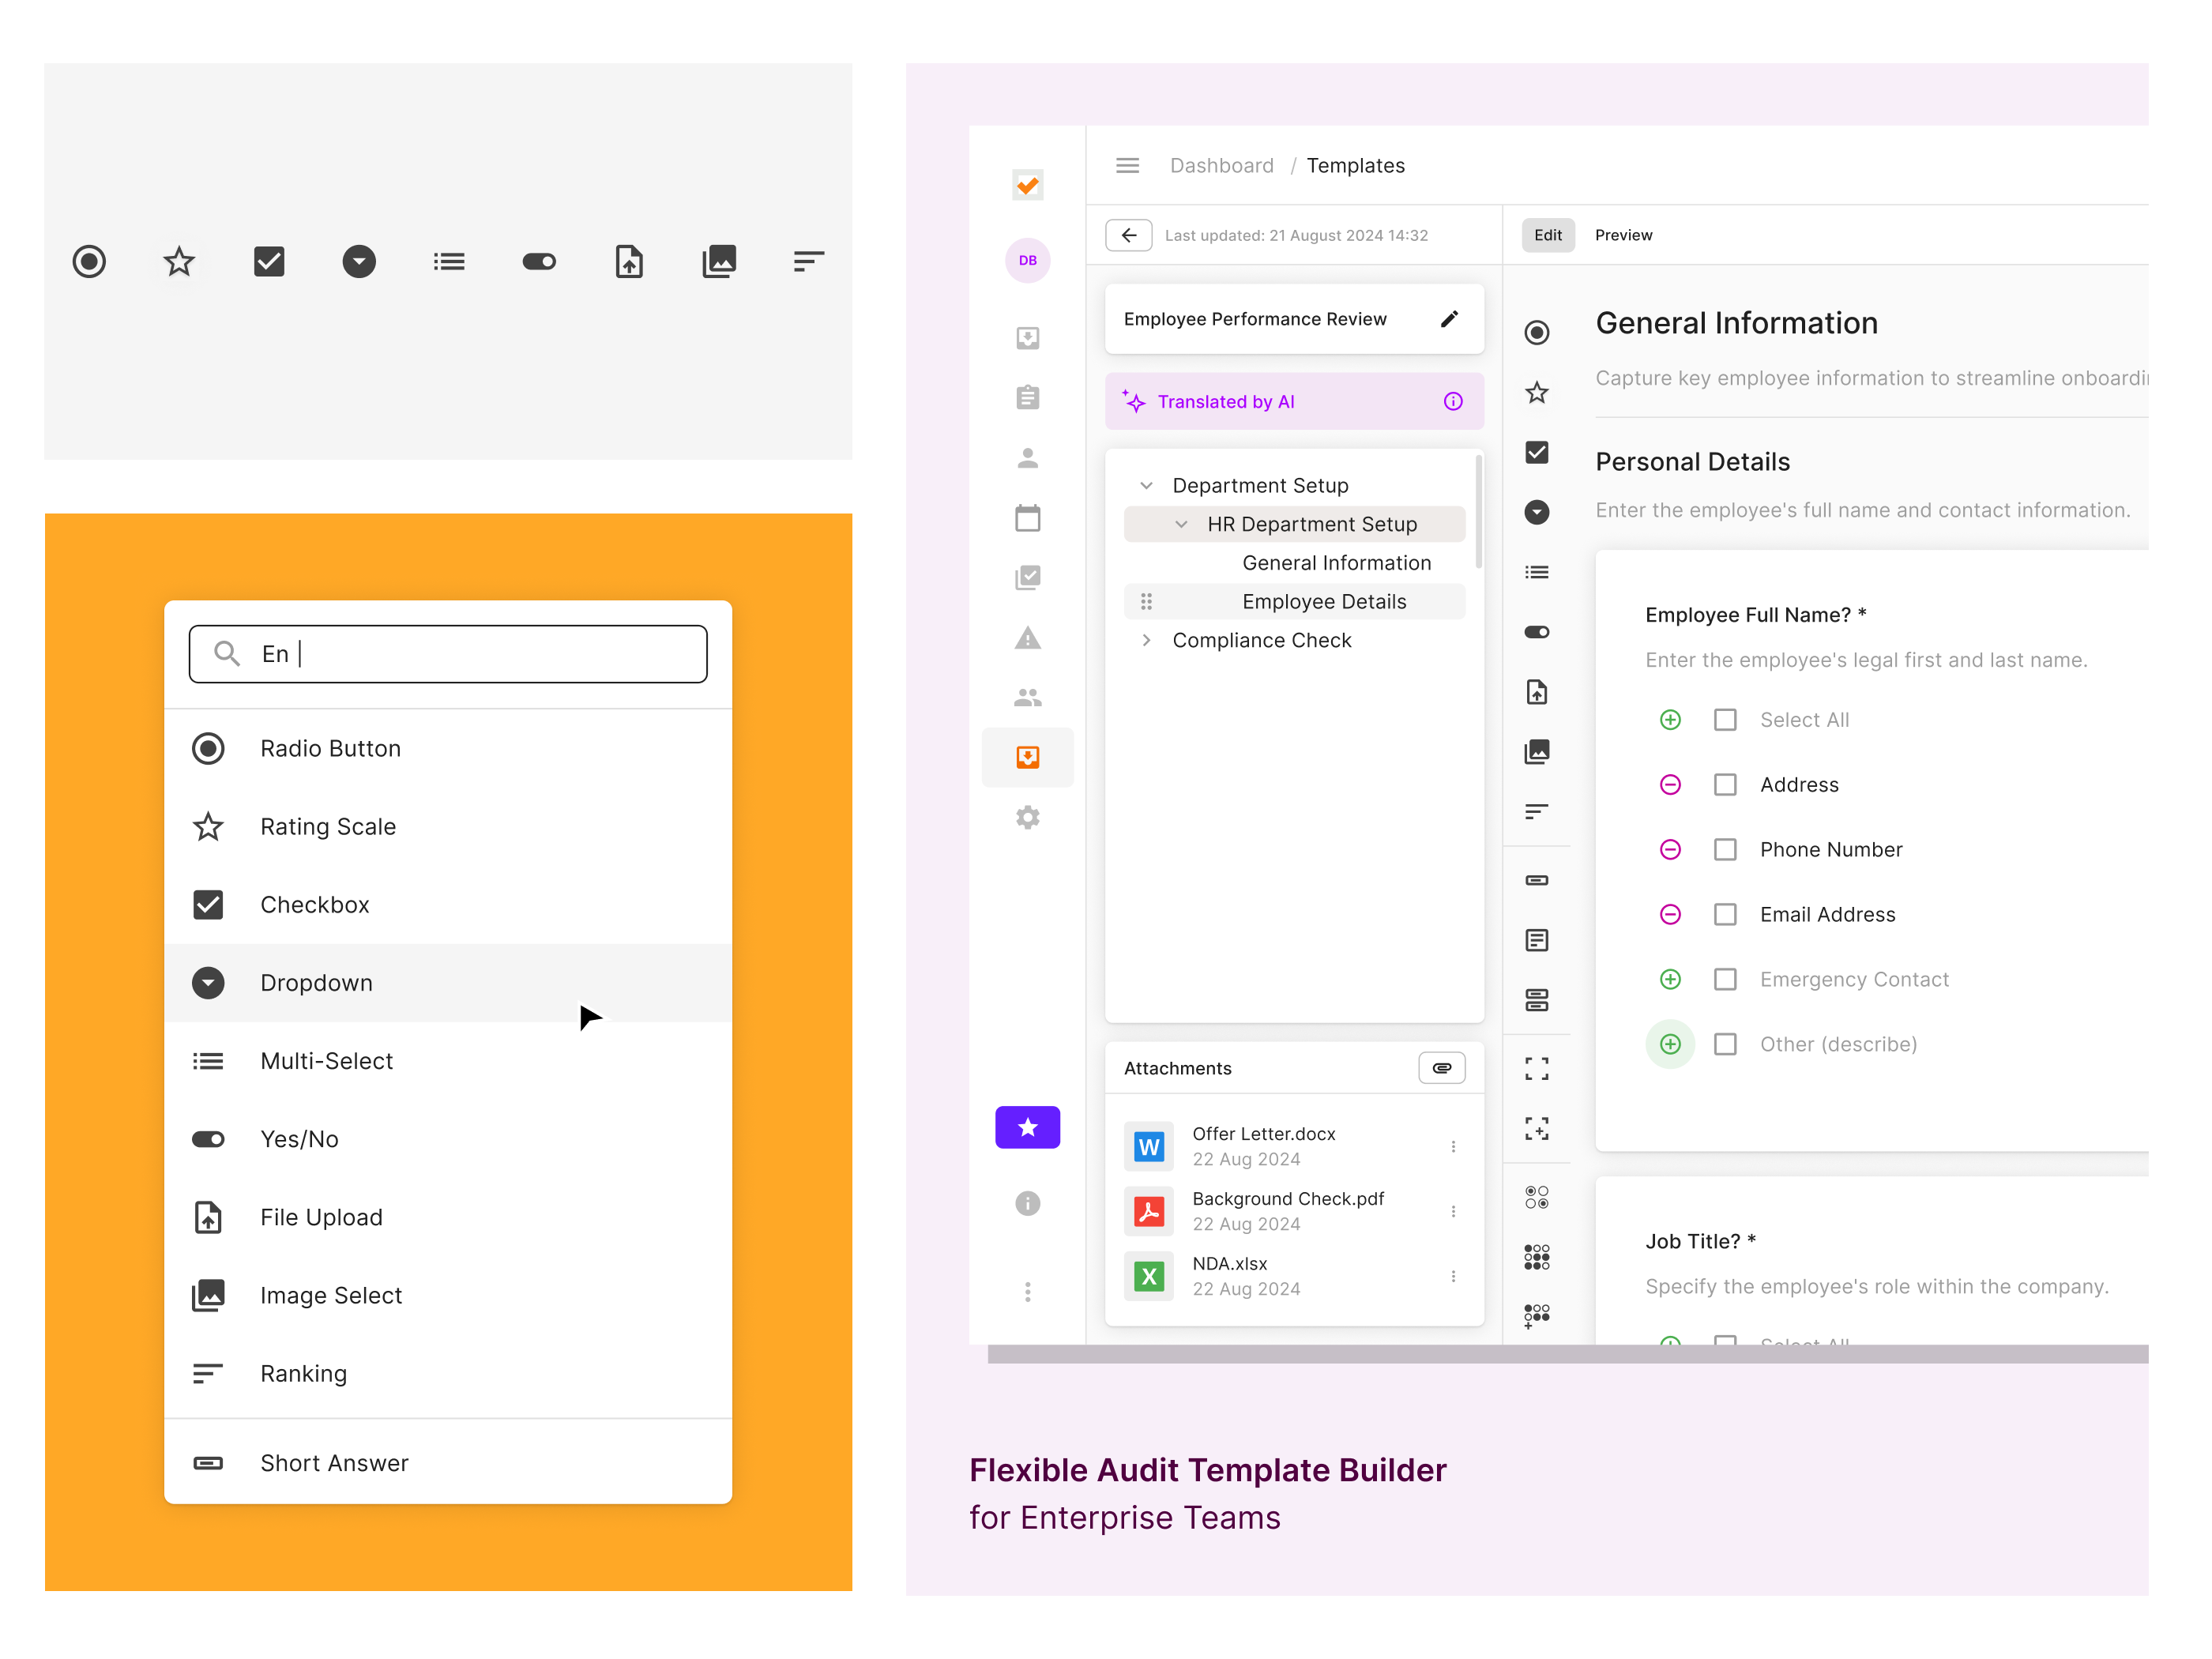Click the Dashboard breadcrumb link
The height and width of the screenshot is (1659, 2212).
tap(1221, 165)
